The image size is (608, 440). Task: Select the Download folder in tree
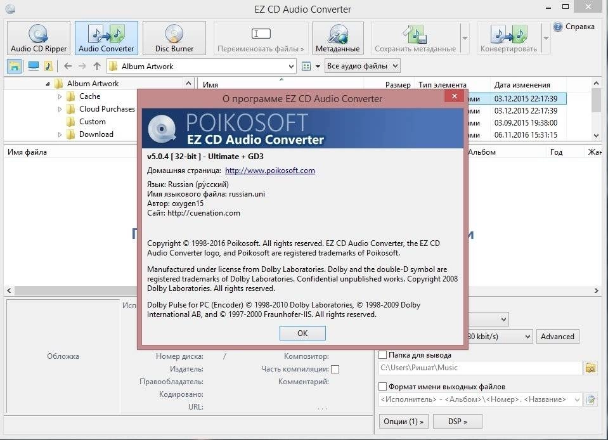pyautogui.click(x=96, y=134)
